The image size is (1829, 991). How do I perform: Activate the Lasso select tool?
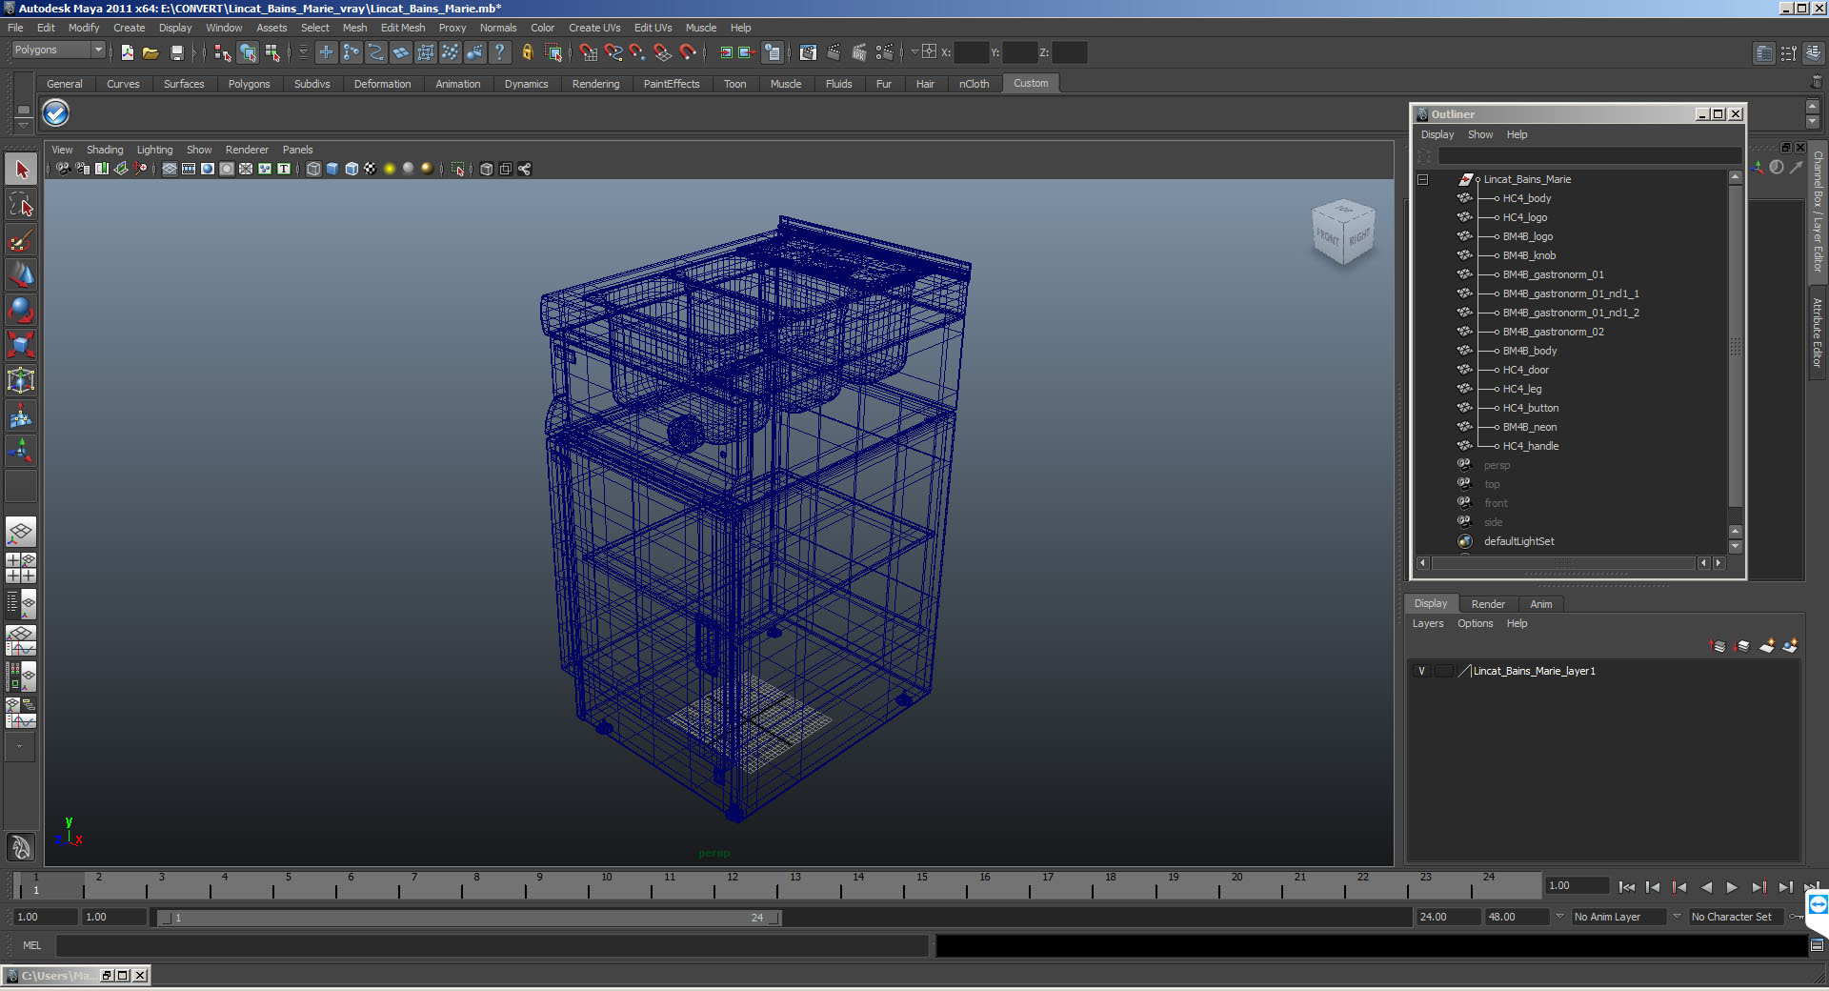coord(21,205)
